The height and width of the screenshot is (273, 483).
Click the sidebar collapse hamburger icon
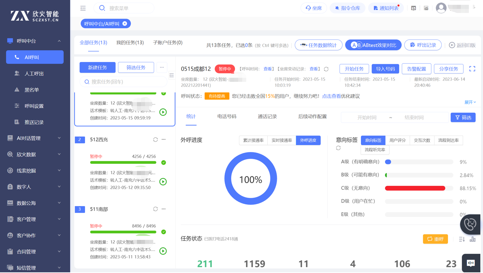[x=83, y=8]
